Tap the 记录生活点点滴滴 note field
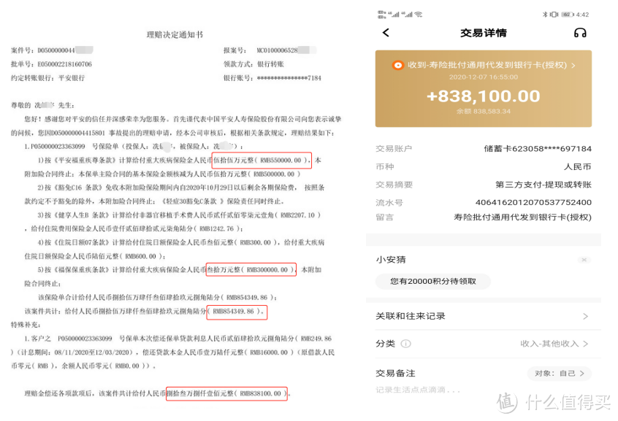The width and height of the screenshot is (618, 421). tap(418, 390)
